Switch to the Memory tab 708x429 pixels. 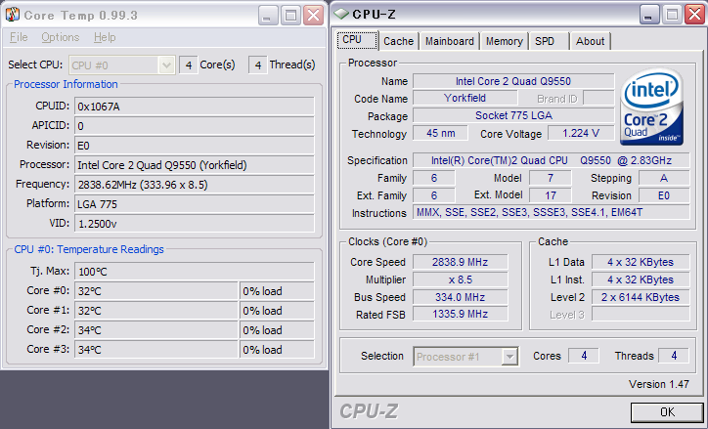504,41
